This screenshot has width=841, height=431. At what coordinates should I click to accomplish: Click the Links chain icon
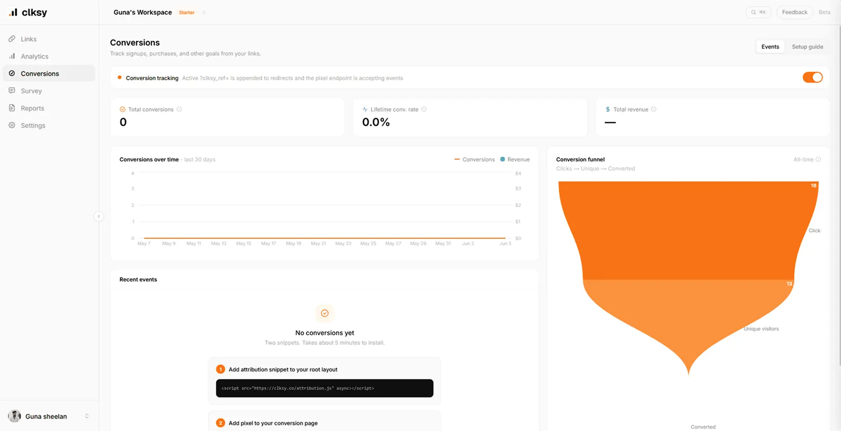(12, 39)
